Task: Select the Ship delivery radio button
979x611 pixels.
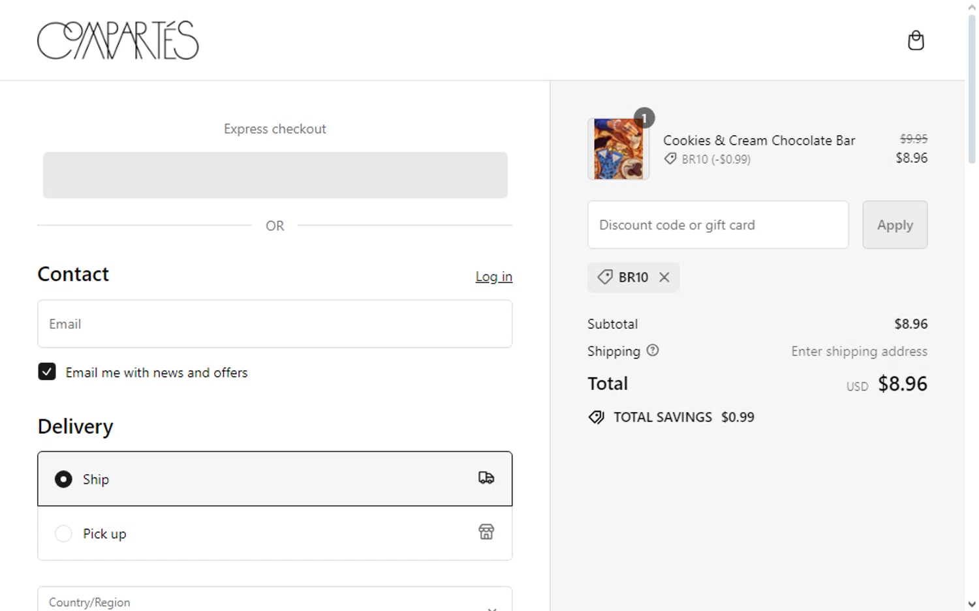Action: [63, 479]
